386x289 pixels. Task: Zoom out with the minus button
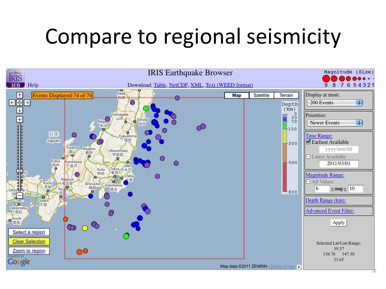20,195
